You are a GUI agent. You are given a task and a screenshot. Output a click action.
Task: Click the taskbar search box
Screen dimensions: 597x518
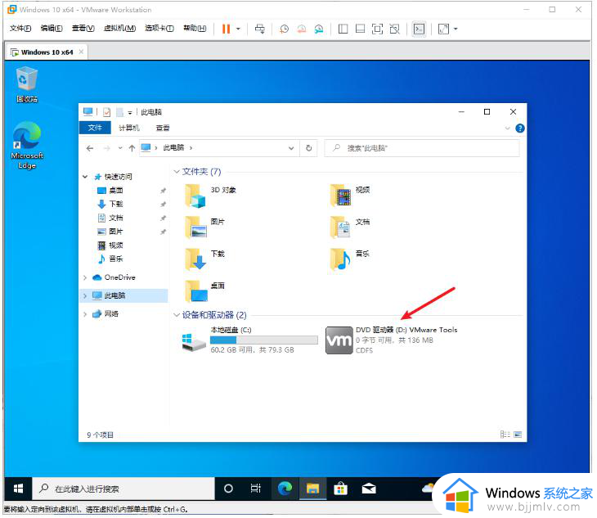click(123, 489)
